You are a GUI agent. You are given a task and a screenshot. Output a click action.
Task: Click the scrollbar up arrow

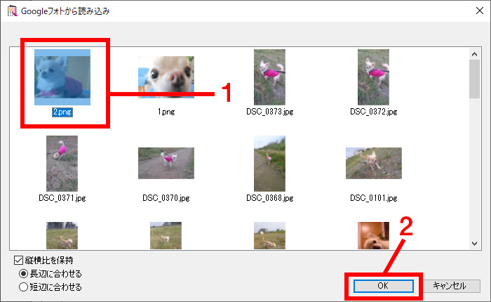[474, 54]
